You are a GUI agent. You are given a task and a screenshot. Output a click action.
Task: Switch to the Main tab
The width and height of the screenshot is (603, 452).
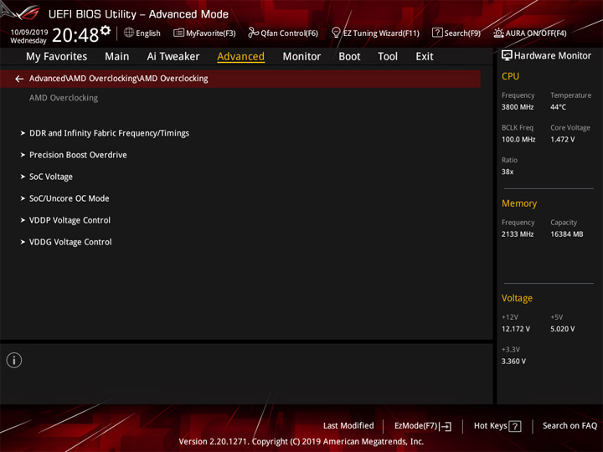point(117,57)
